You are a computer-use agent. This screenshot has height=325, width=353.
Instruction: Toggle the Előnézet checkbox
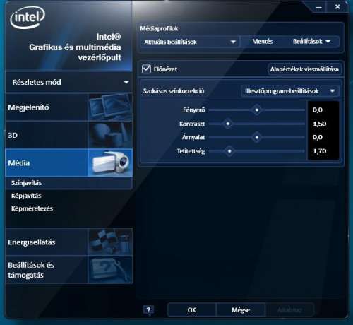click(146, 69)
